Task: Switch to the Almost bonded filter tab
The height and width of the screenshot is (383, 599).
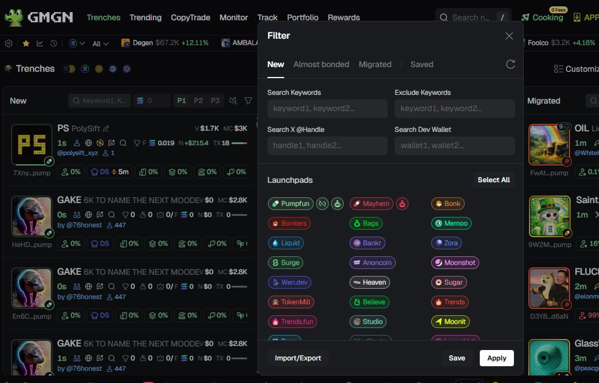Action: coord(321,65)
